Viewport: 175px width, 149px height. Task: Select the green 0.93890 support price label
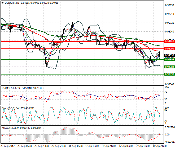(169, 74)
